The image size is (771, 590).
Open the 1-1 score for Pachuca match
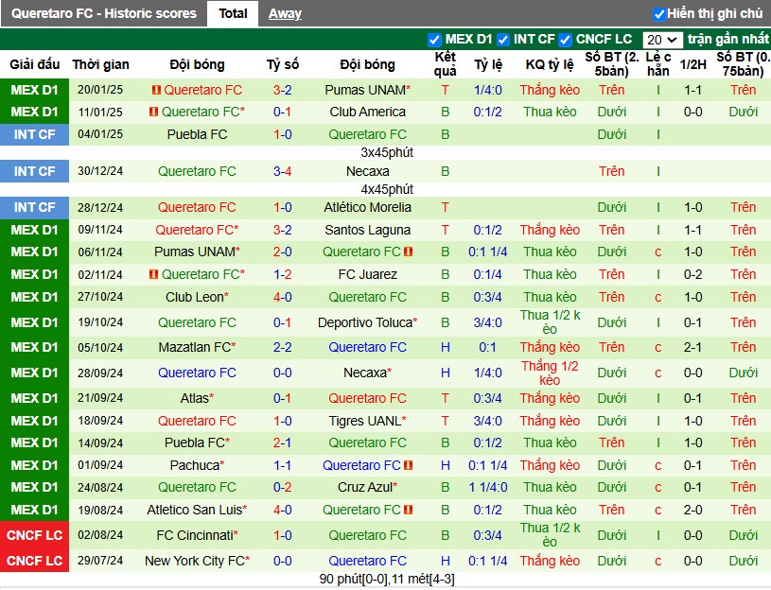[283, 465]
